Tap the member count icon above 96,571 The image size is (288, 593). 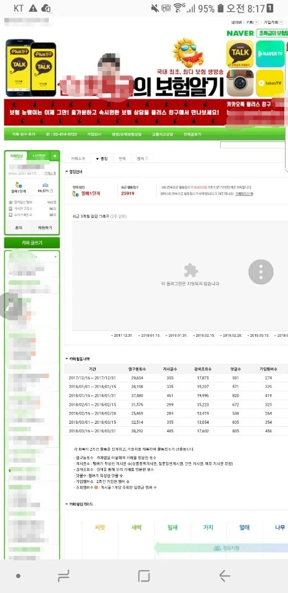tap(45, 185)
